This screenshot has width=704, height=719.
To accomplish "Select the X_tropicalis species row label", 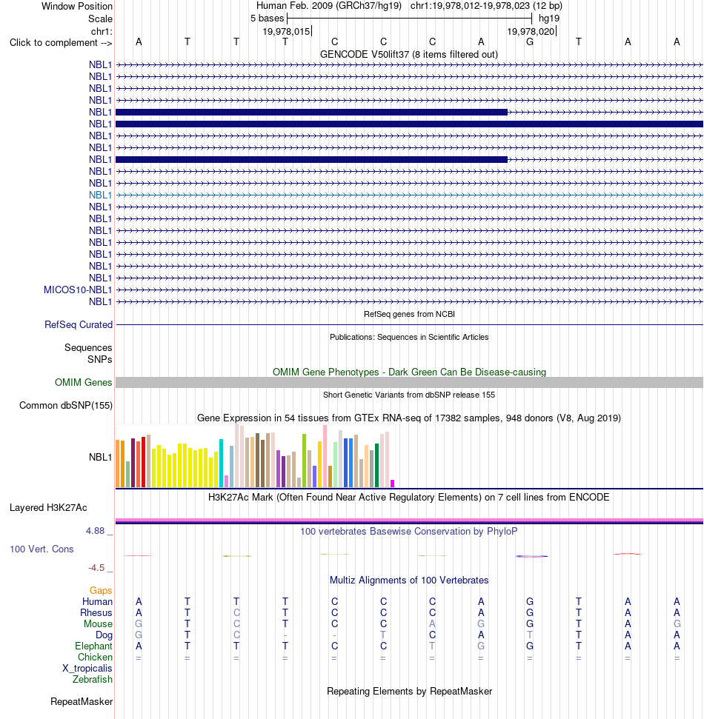I will 87,668.
